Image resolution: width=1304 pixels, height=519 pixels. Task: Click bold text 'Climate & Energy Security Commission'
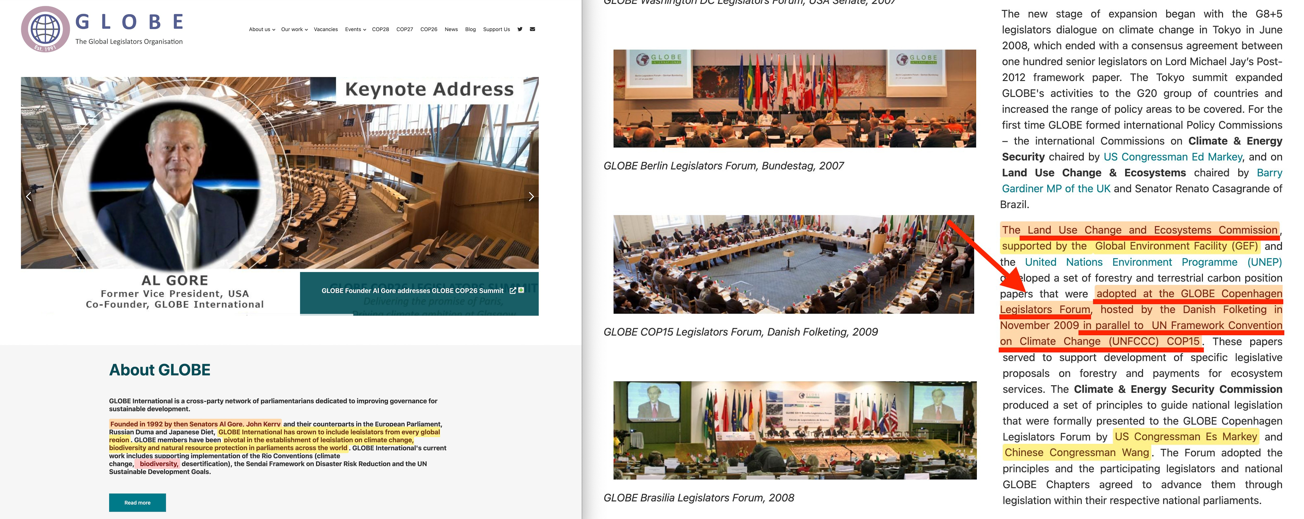pyautogui.click(x=1178, y=389)
